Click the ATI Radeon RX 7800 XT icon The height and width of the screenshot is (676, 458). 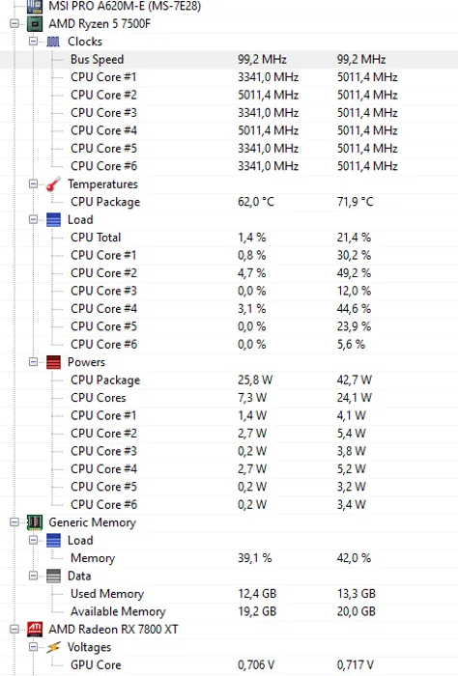[35, 630]
